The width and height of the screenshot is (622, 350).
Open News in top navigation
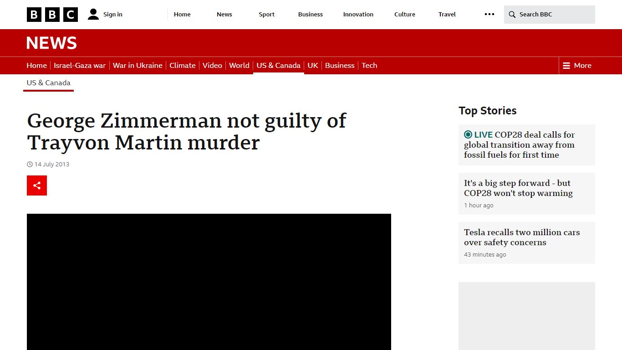224,14
